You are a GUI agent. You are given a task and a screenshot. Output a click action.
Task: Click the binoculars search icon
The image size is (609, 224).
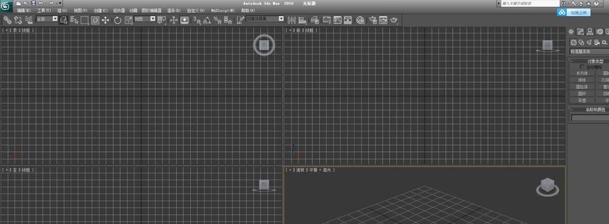[x=563, y=4]
